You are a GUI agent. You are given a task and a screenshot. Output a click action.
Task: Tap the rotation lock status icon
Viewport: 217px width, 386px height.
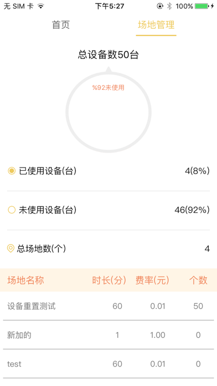point(160,6)
